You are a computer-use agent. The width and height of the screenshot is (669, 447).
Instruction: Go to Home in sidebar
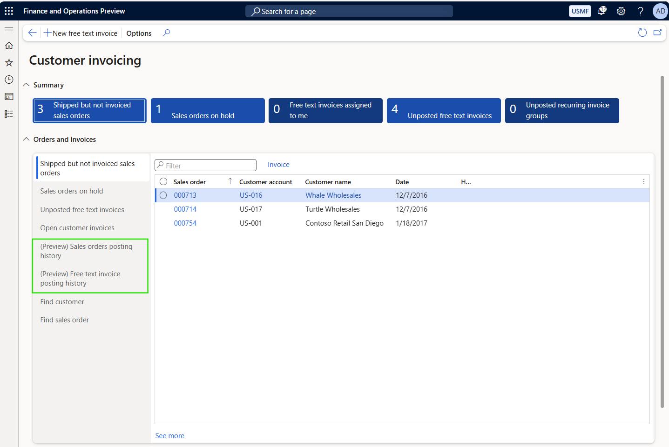[9, 46]
